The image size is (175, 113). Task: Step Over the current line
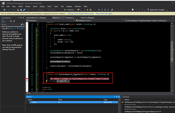[105, 10]
